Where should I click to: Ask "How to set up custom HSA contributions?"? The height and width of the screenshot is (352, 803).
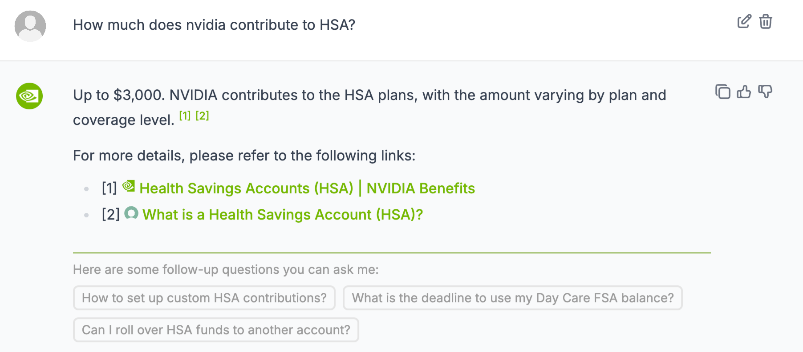(x=204, y=298)
